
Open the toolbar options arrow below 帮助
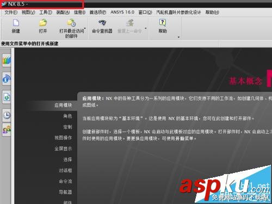click(178, 37)
